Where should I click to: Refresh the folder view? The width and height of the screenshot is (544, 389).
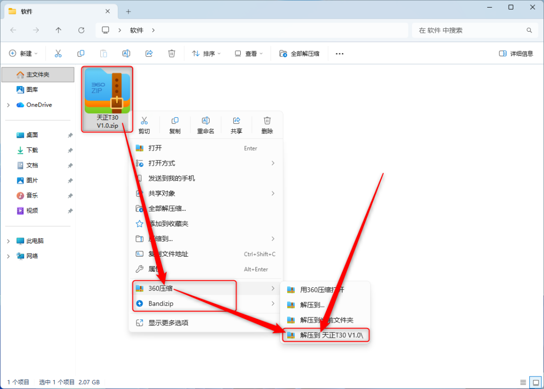pos(81,30)
